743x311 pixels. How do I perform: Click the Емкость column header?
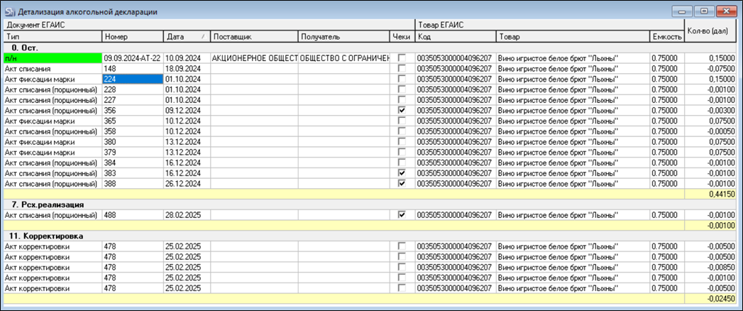point(666,36)
